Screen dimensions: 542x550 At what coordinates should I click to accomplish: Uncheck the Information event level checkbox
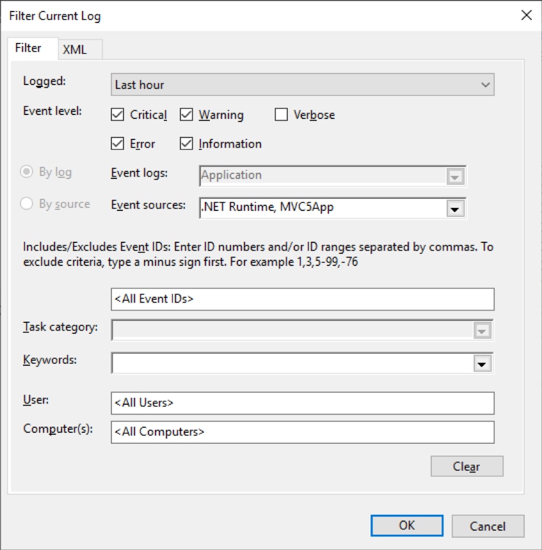(187, 144)
